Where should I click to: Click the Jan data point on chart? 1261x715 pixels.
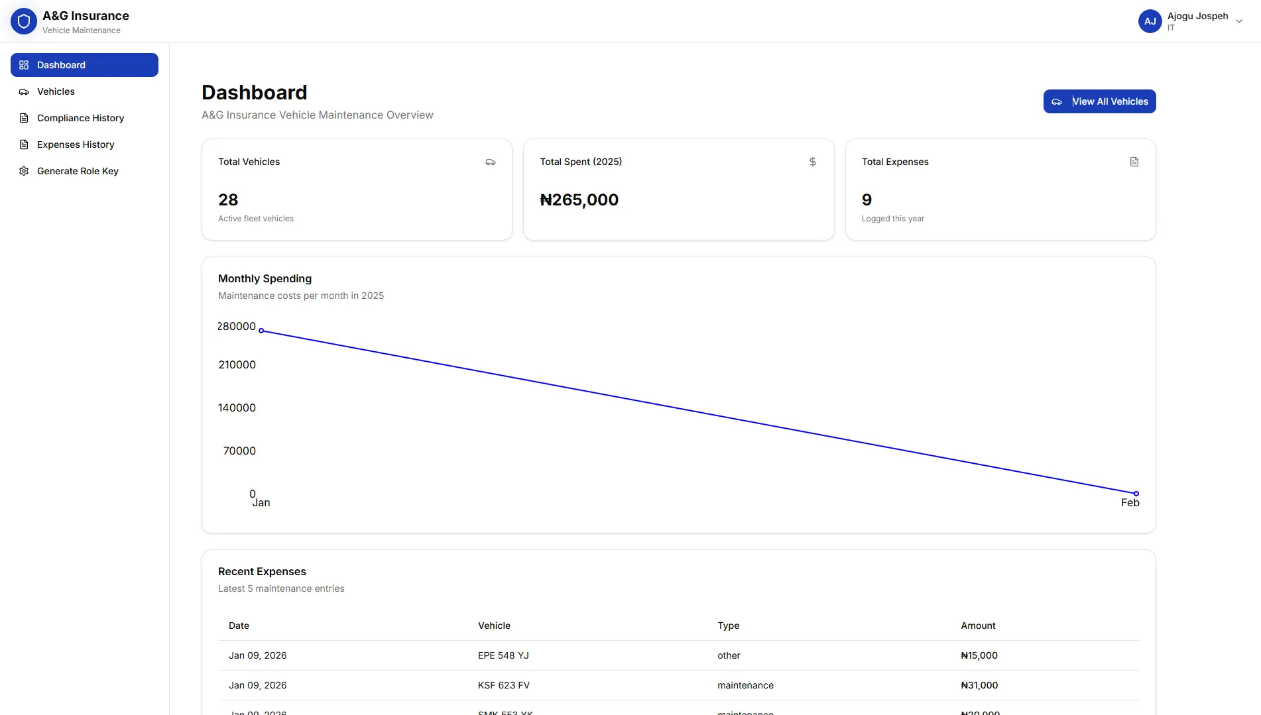[x=261, y=331]
